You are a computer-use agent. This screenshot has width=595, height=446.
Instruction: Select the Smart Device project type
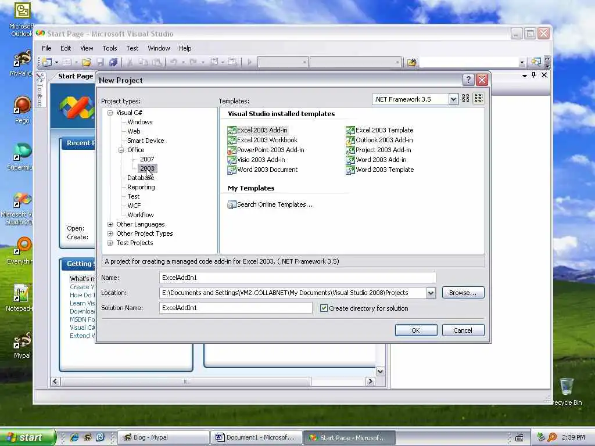coord(146,141)
